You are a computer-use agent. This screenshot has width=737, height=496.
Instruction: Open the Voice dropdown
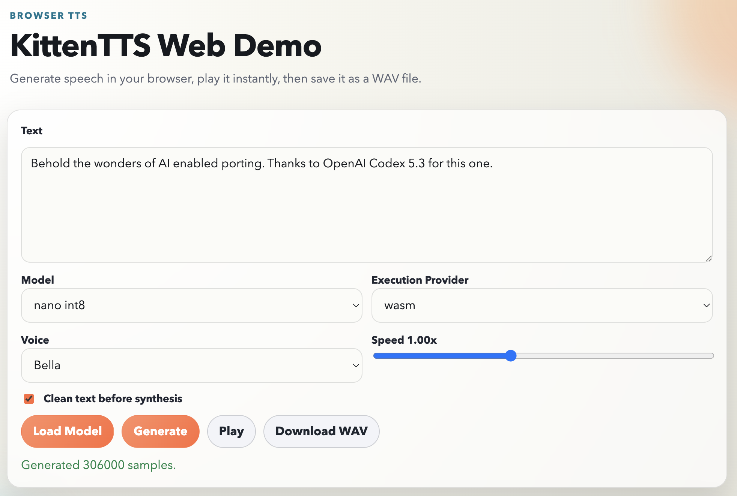[191, 365]
